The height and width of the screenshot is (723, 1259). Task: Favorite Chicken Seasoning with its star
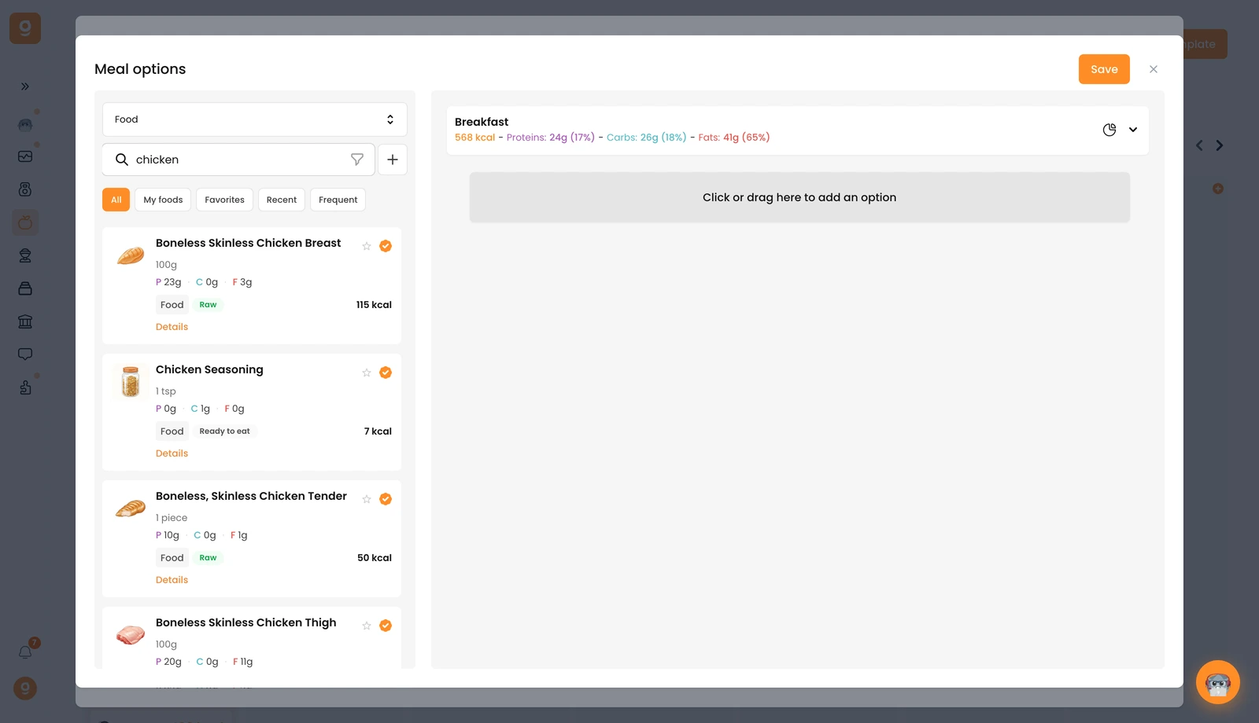(x=367, y=373)
